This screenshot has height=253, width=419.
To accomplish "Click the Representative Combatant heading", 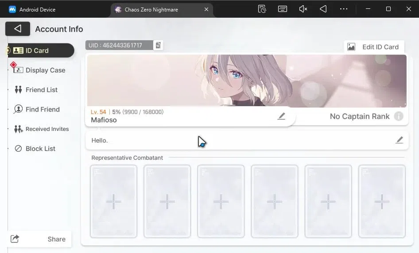I will [127, 158].
